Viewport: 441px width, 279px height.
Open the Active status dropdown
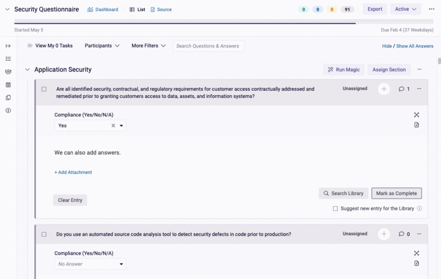(x=405, y=9)
